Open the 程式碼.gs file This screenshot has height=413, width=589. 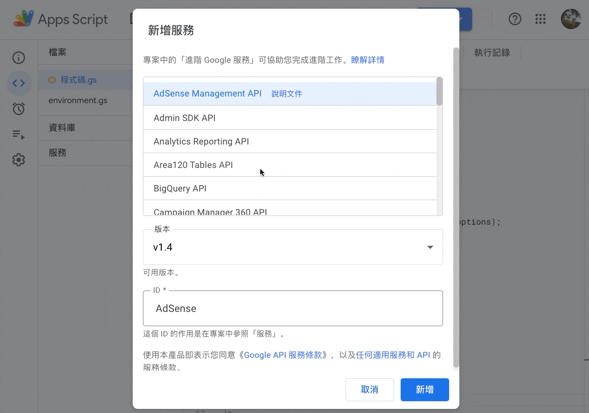coord(79,80)
